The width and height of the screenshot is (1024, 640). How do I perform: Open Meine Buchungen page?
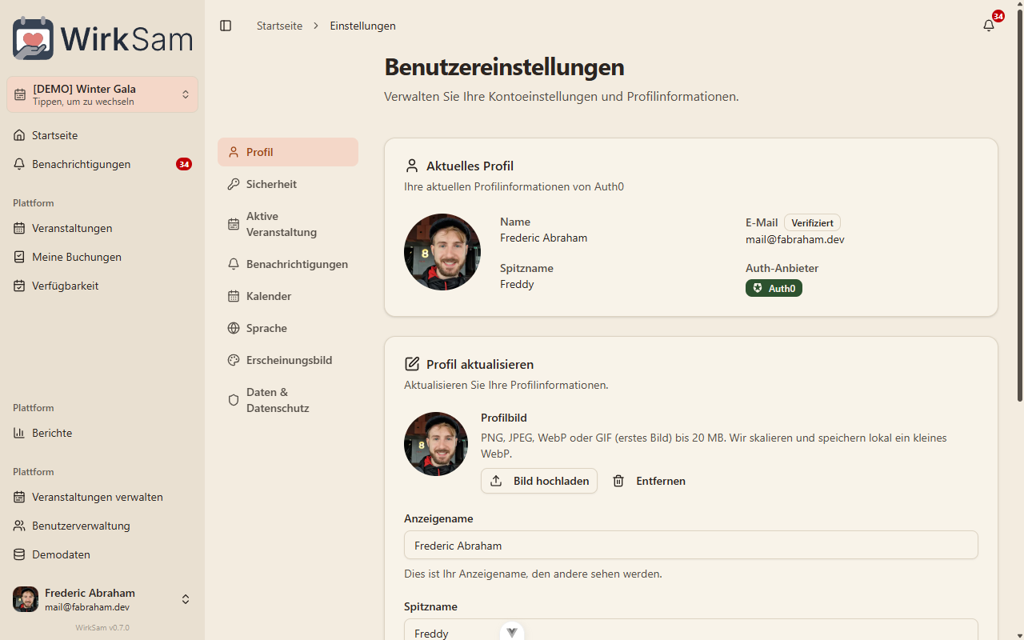pyautogui.click(x=102, y=257)
